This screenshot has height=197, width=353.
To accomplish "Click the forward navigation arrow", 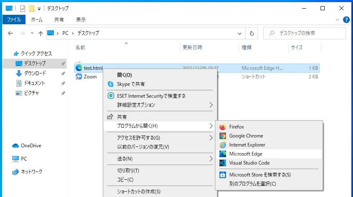I will click(23, 33).
